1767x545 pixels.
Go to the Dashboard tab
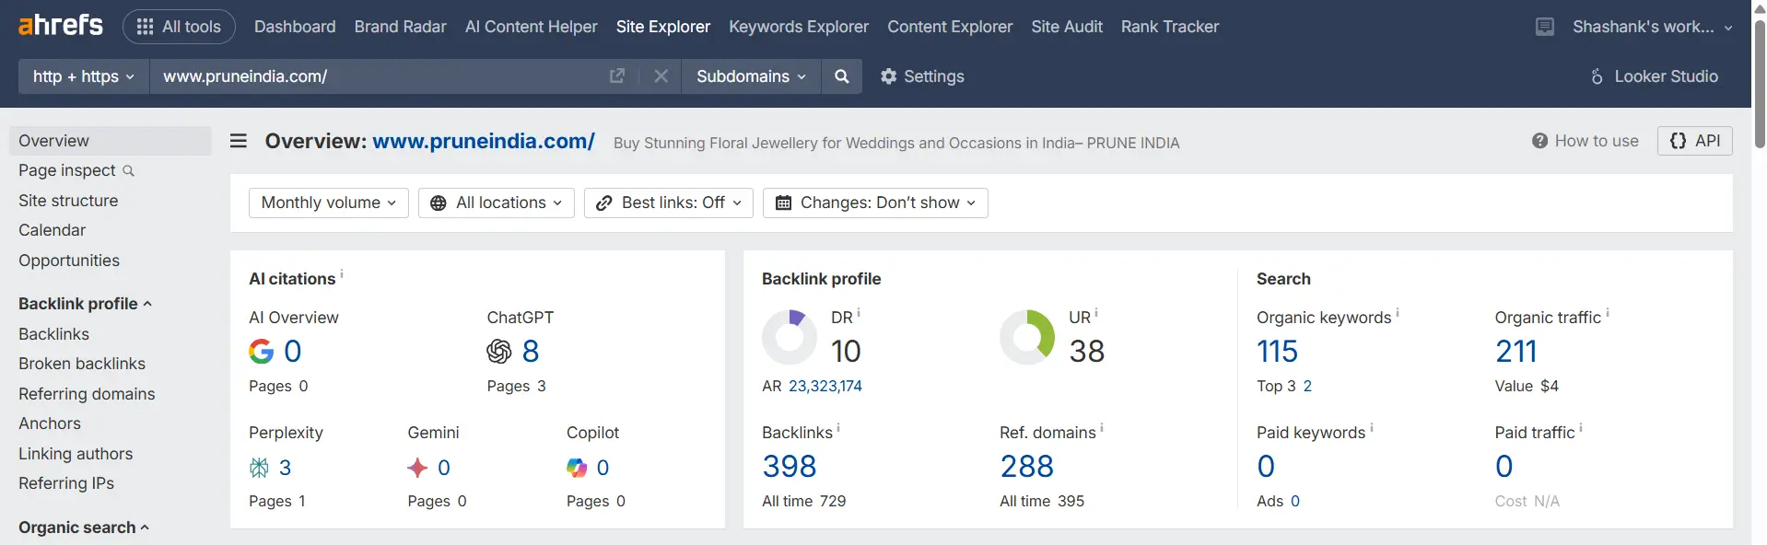click(x=295, y=27)
